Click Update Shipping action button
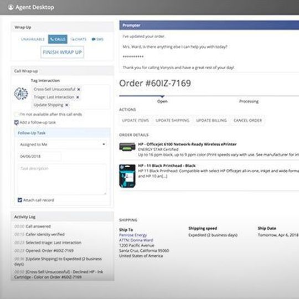 (x=172, y=121)
